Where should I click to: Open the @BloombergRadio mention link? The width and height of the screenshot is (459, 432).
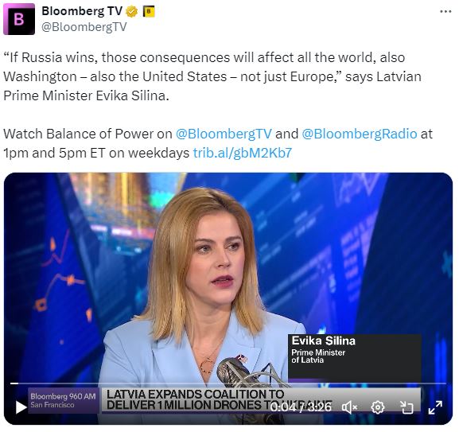[x=360, y=134]
